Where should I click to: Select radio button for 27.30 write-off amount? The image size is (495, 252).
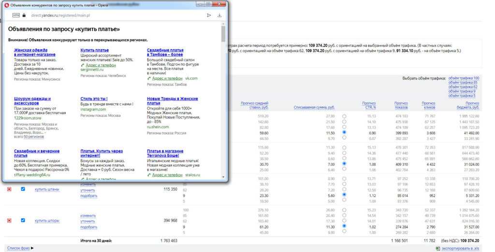pos(344,116)
